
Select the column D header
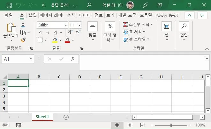click(80, 77)
